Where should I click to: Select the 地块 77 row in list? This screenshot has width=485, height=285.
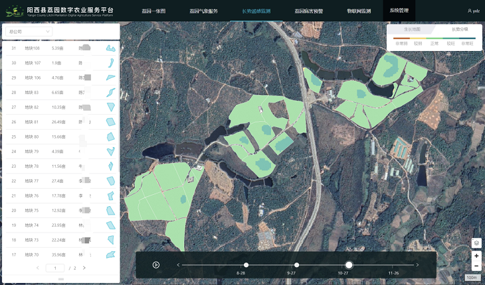tap(60, 181)
